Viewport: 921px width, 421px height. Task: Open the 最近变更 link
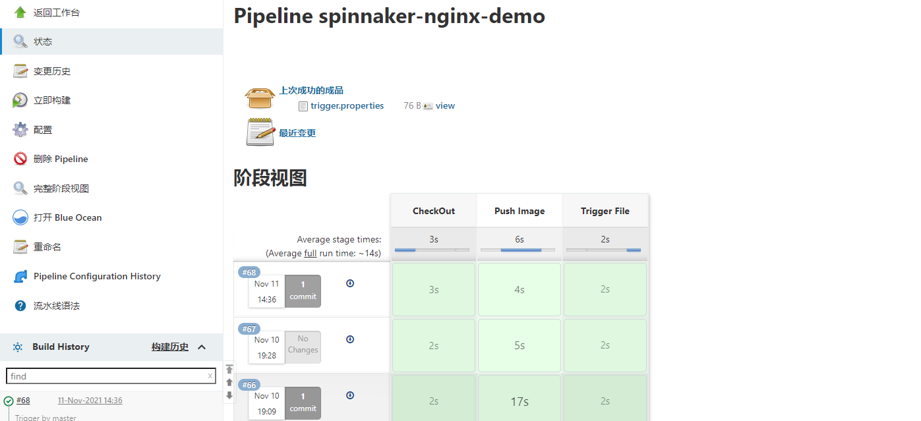pyautogui.click(x=297, y=133)
